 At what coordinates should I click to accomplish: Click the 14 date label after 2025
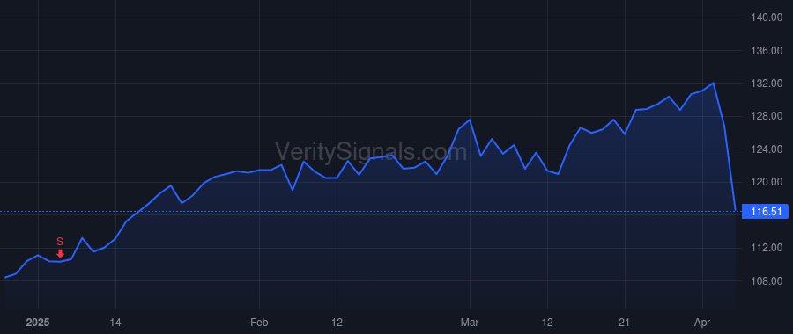[115, 323]
